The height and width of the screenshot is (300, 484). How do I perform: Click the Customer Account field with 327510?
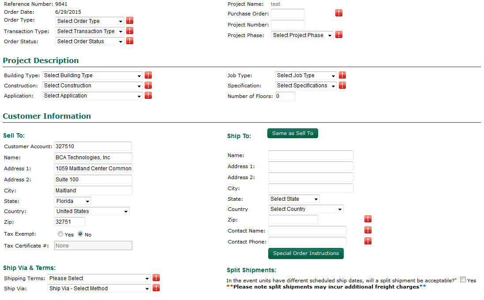(x=93, y=146)
